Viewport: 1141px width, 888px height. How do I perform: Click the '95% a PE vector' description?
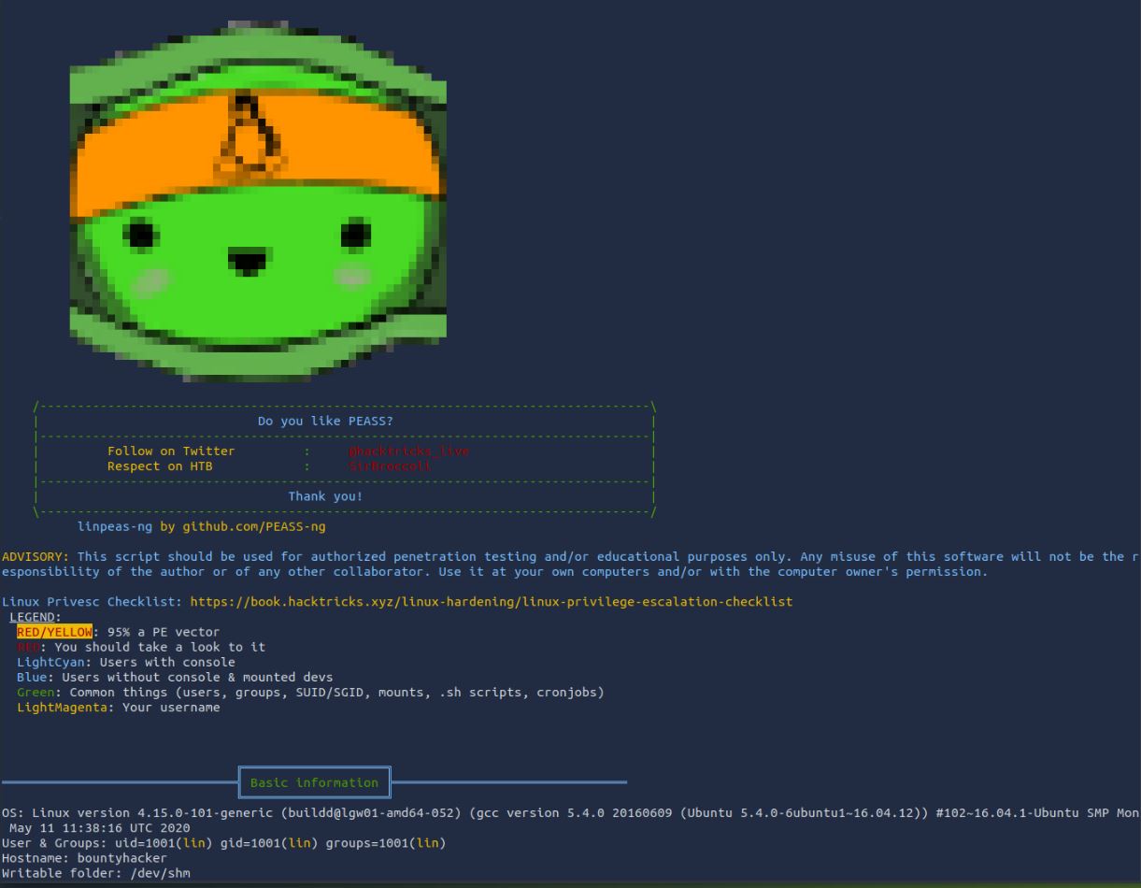(164, 632)
